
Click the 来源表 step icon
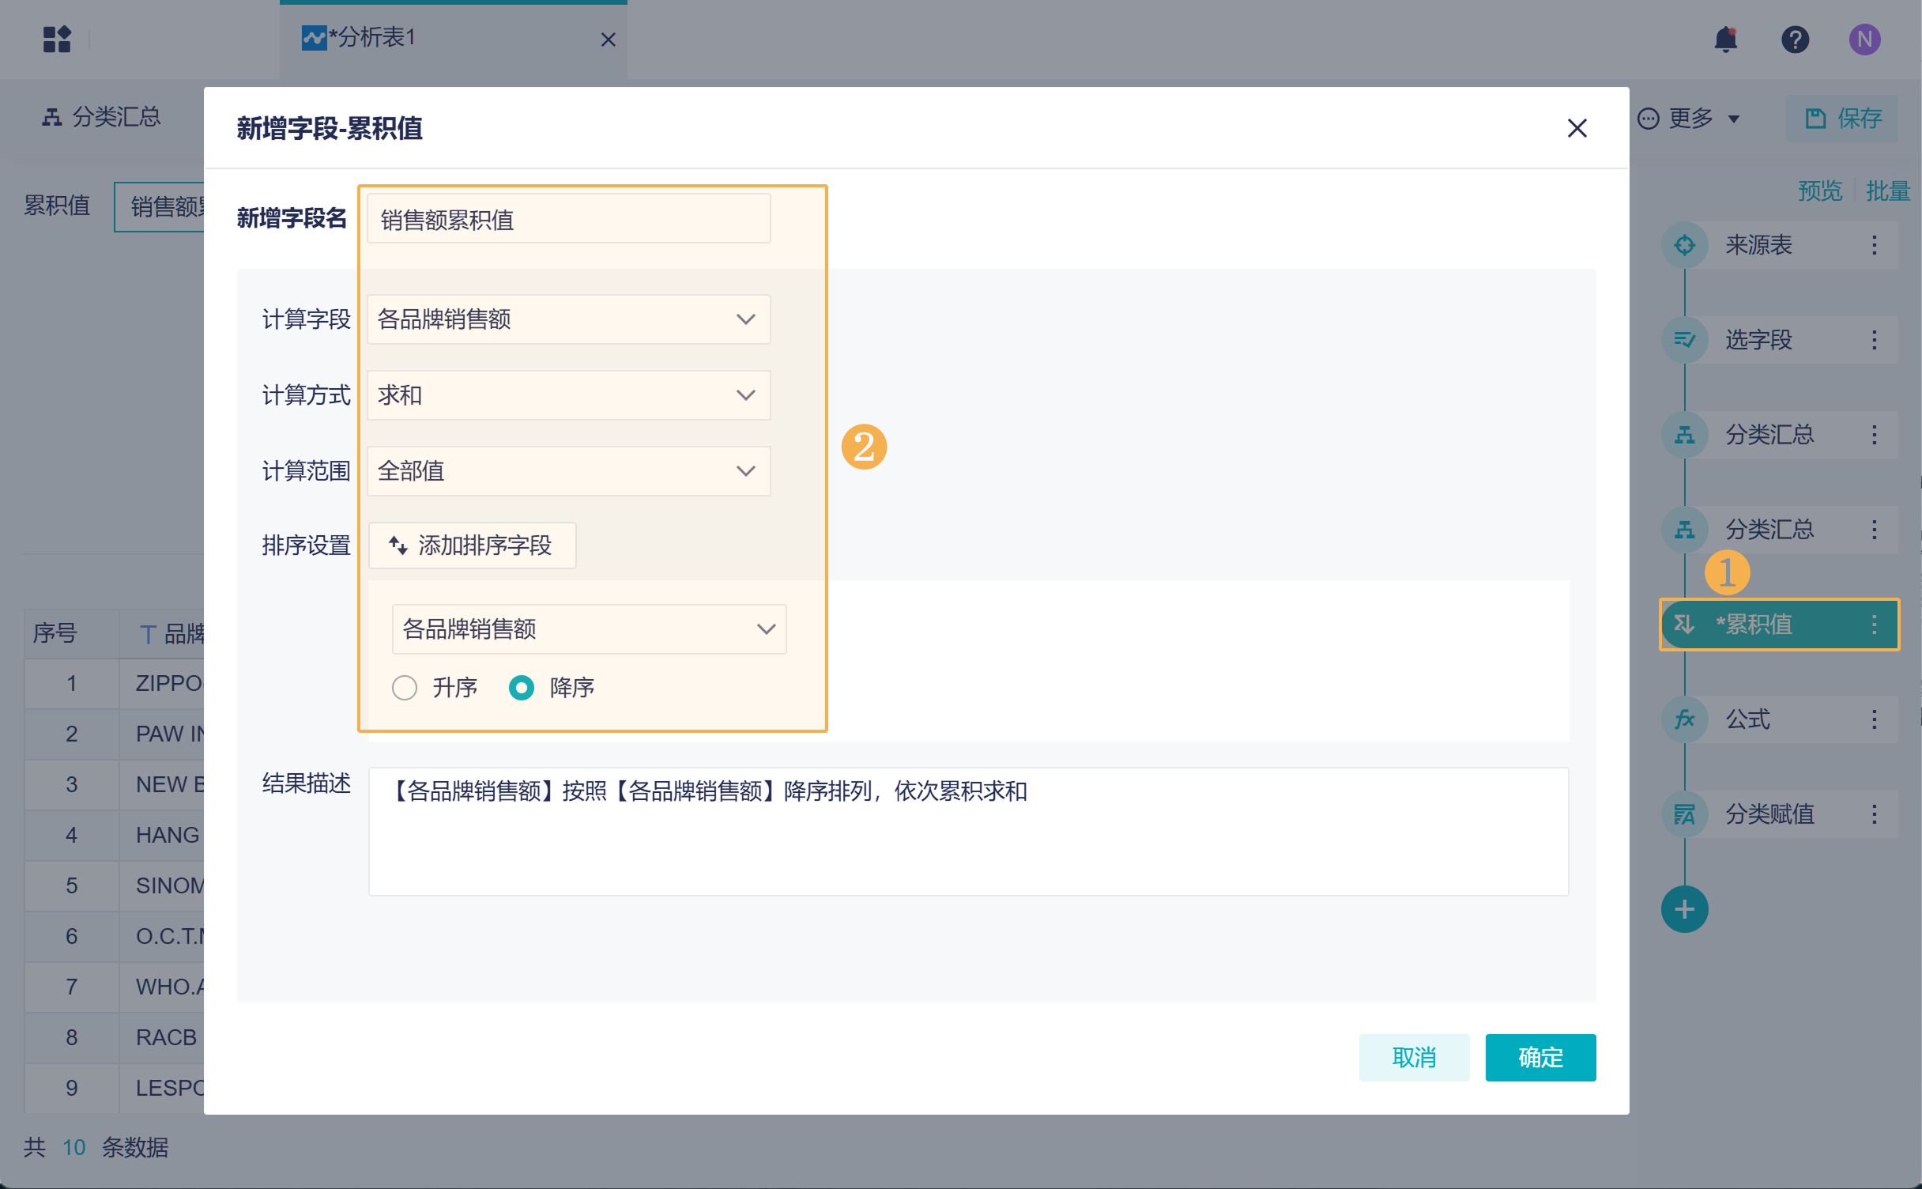pyautogui.click(x=1684, y=245)
